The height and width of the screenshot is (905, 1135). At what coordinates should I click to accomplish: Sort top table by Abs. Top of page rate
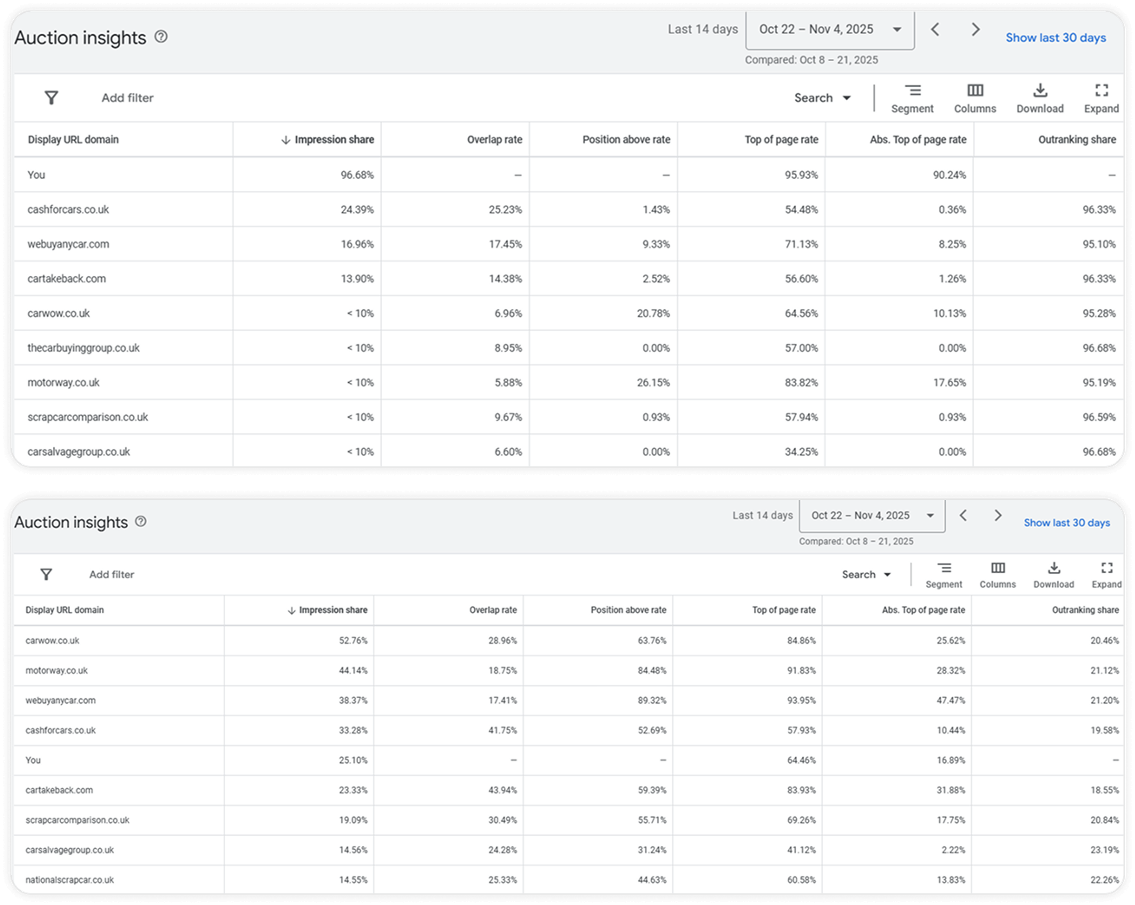[x=918, y=140]
